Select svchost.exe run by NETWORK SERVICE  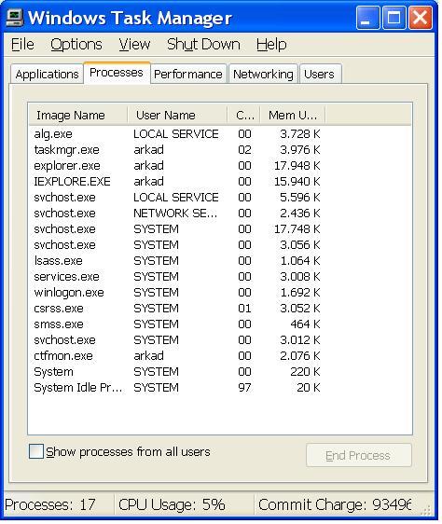click(176, 214)
